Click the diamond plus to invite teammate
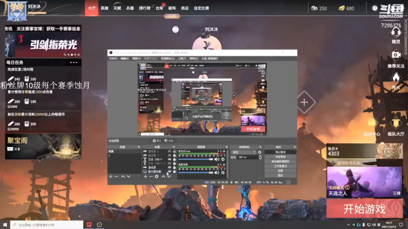The image size is (408, 229). 304,102
